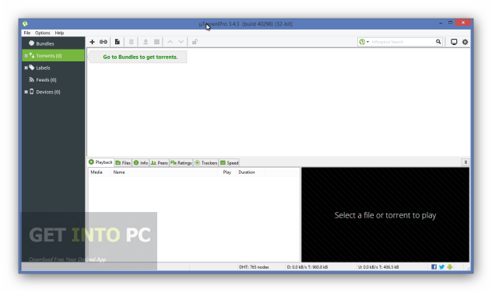492x292 pixels.
Task: Click the search magnifier icon
Action: 438,42
